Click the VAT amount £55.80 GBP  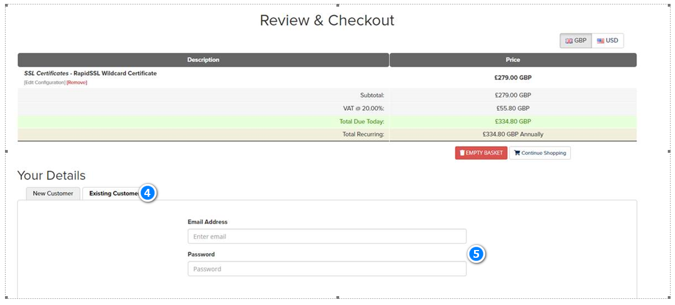click(x=512, y=108)
